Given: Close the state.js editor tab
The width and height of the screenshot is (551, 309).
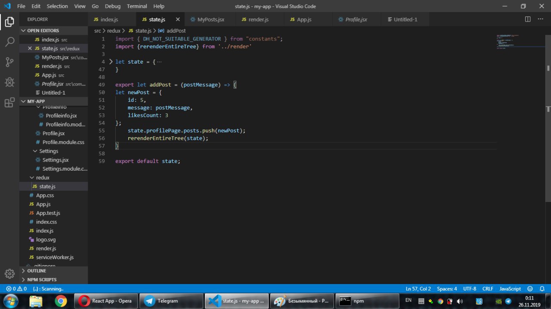Looking at the screenshot, I should (x=178, y=19).
